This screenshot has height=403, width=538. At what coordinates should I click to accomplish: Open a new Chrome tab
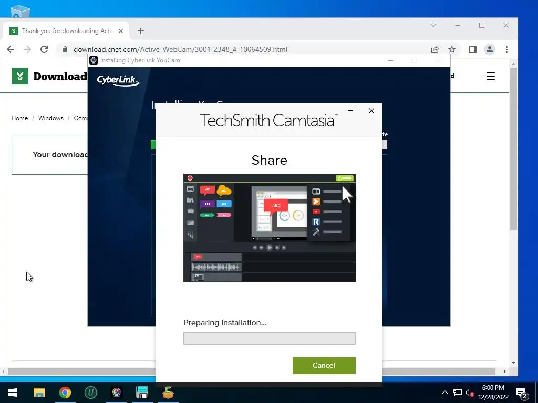pos(141,31)
